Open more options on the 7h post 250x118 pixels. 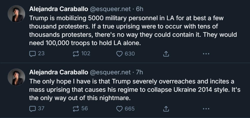[206, 109]
